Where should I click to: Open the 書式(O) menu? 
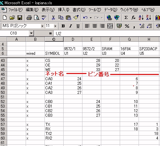point(79,10)
